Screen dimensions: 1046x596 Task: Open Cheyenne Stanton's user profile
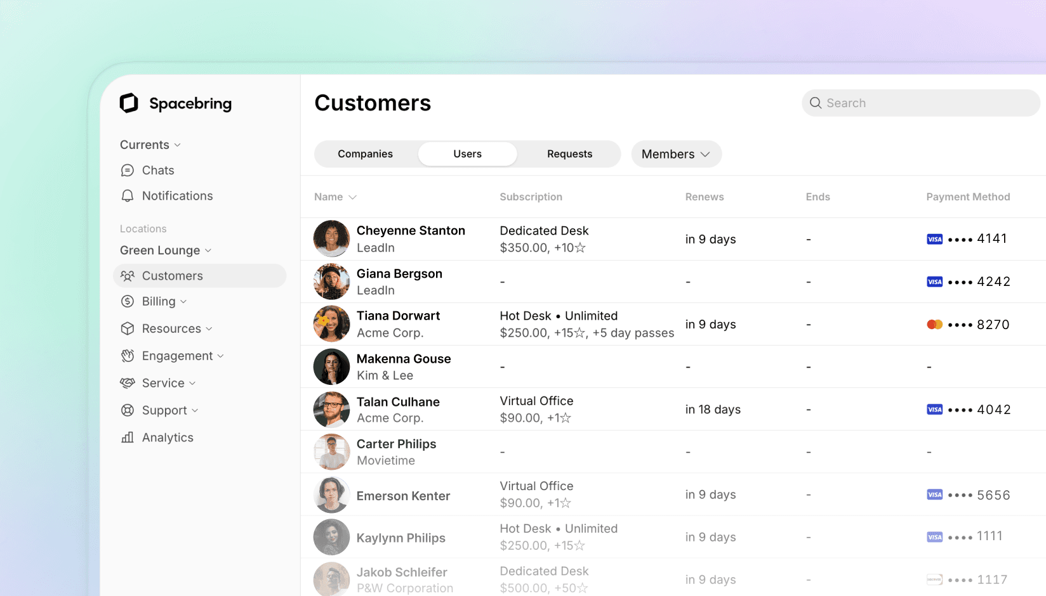tap(410, 231)
